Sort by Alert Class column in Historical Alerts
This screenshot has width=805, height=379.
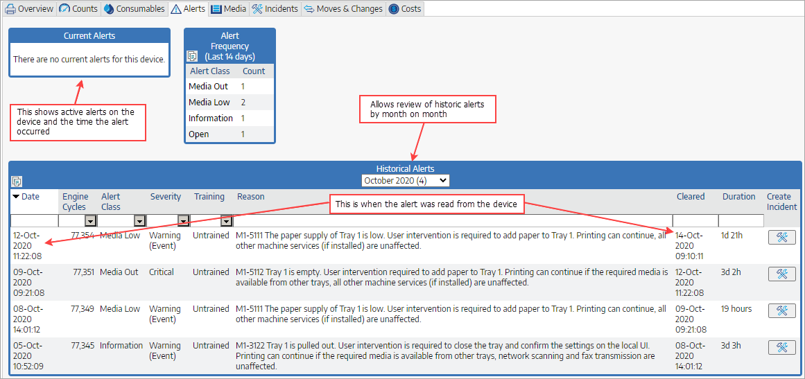pyautogui.click(x=111, y=202)
